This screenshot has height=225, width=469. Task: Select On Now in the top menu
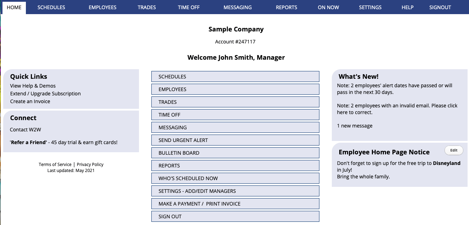328,7
